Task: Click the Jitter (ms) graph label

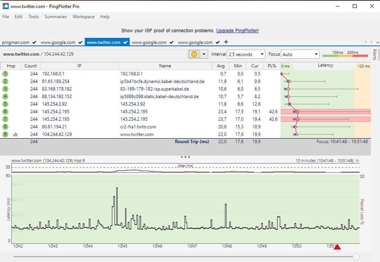Action: click(185, 166)
